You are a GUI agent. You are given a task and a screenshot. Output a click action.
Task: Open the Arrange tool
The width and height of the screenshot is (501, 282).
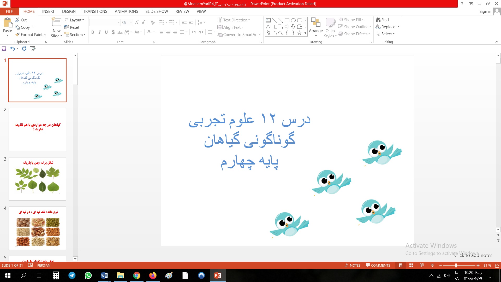pos(316,26)
